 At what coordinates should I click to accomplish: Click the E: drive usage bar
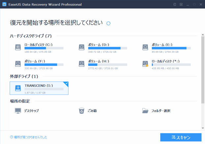(x=171, y=48)
